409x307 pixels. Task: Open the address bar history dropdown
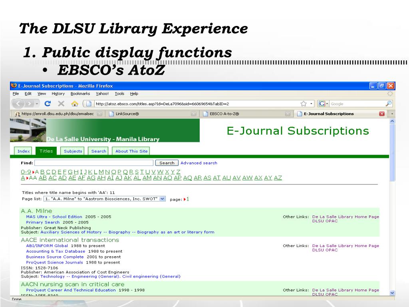pyautogui.click(x=311, y=104)
